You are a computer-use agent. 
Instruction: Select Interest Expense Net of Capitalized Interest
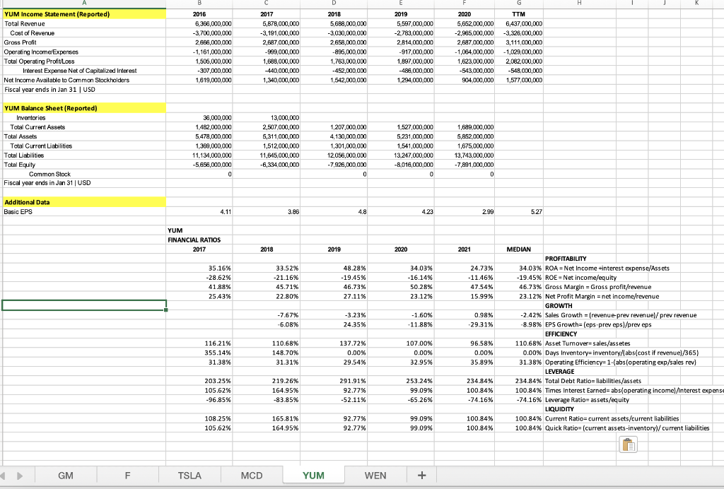(x=80, y=71)
